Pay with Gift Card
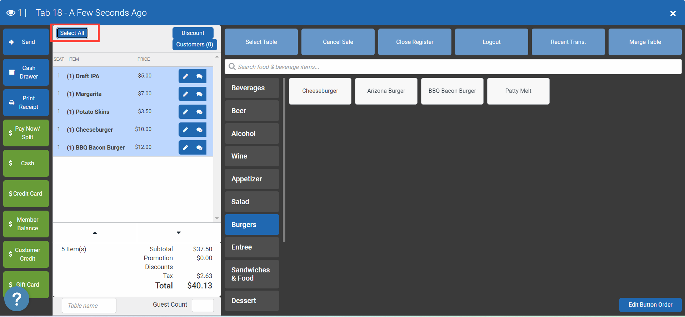The height and width of the screenshot is (317, 685). 26,285
